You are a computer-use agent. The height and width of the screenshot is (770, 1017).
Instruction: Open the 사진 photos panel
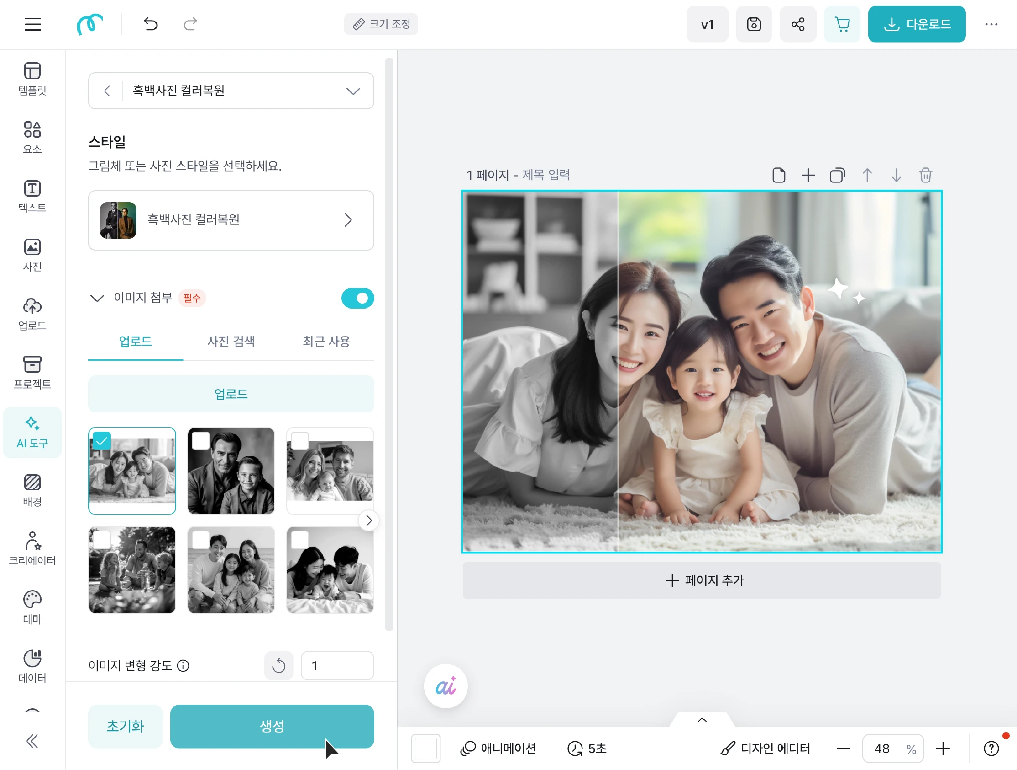[32, 255]
